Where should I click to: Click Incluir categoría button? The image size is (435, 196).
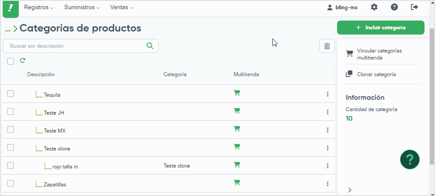click(381, 28)
